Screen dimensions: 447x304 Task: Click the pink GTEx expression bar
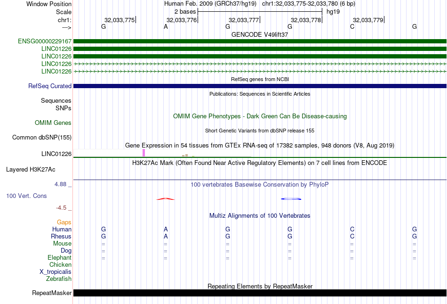point(144,153)
